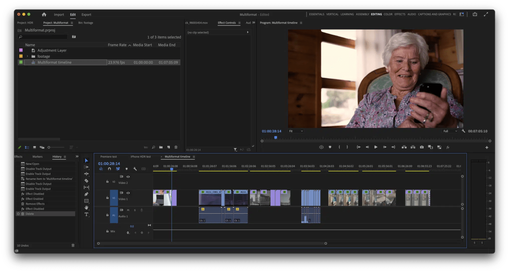The image size is (509, 272).
Task: Toggle Snap in Timeline magnet
Action: click(109, 169)
